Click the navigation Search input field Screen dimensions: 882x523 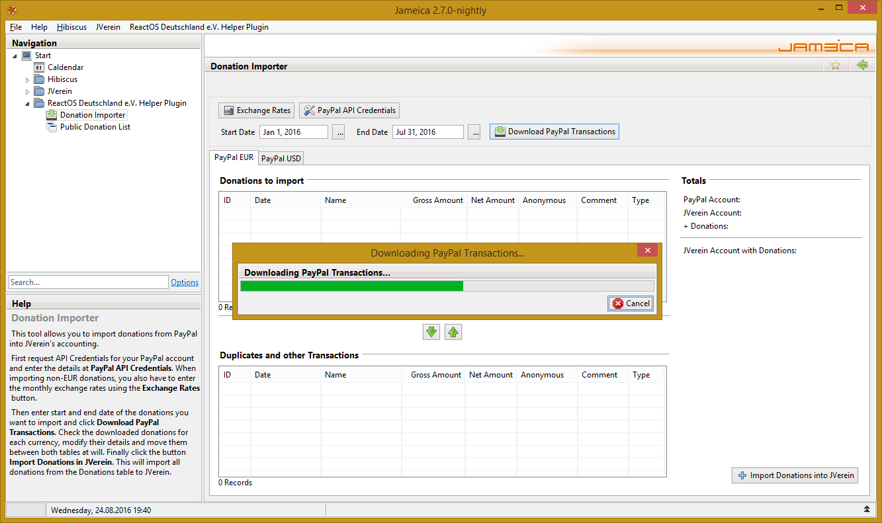click(88, 282)
